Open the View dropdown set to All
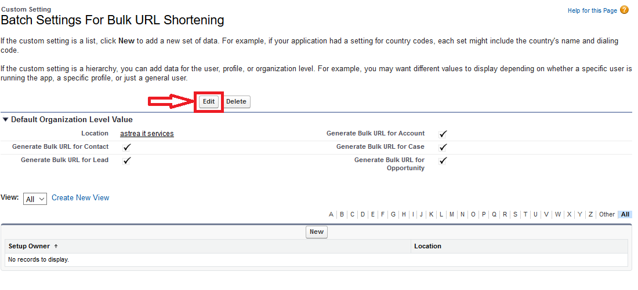Image resolution: width=638 pixels, height=290 pixels. click(x=35, y=199)
